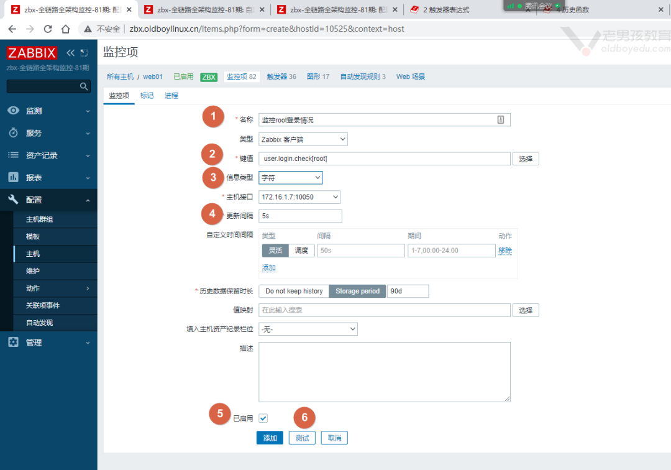Close the second browser tab

coord(262,9)
